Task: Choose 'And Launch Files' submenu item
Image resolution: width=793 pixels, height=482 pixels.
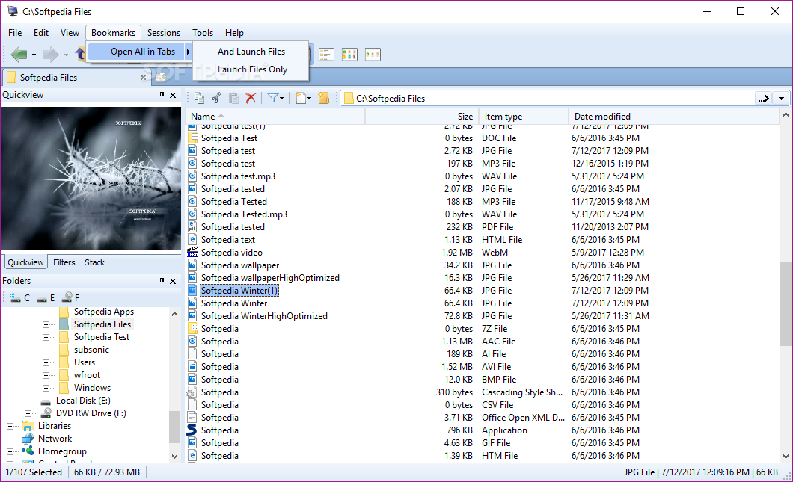Action: click(x=251, y=52)
